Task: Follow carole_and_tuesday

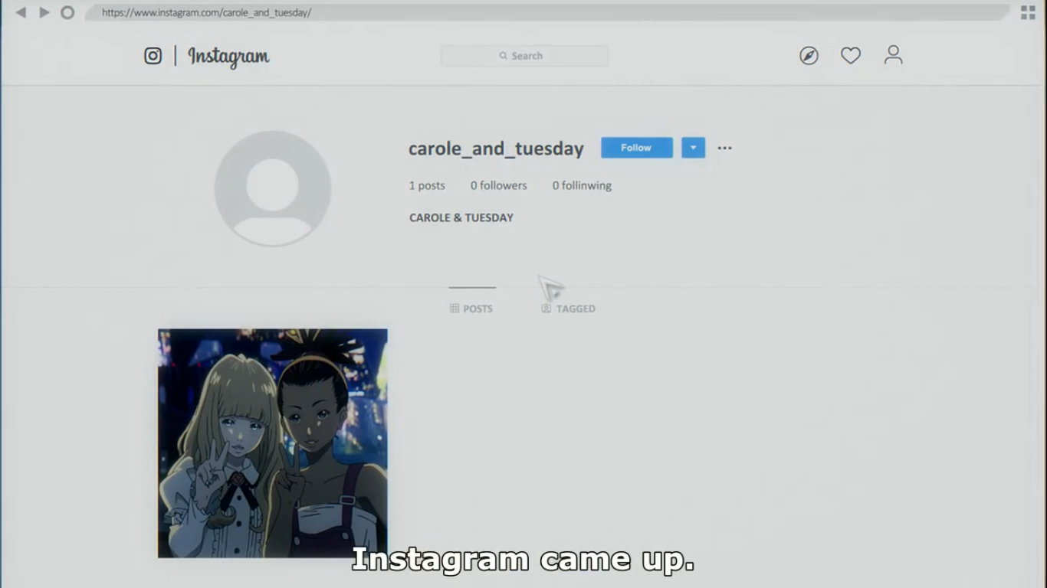Action: click(636, 148)
